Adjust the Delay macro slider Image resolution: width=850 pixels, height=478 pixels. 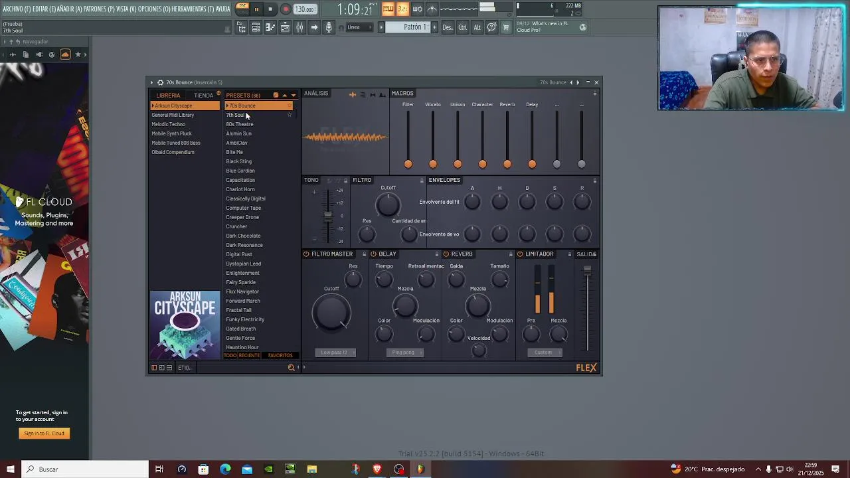(x=532, y=164)
